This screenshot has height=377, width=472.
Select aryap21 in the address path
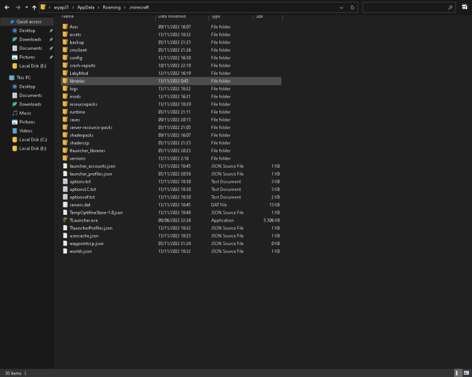[x=61, y=7]
